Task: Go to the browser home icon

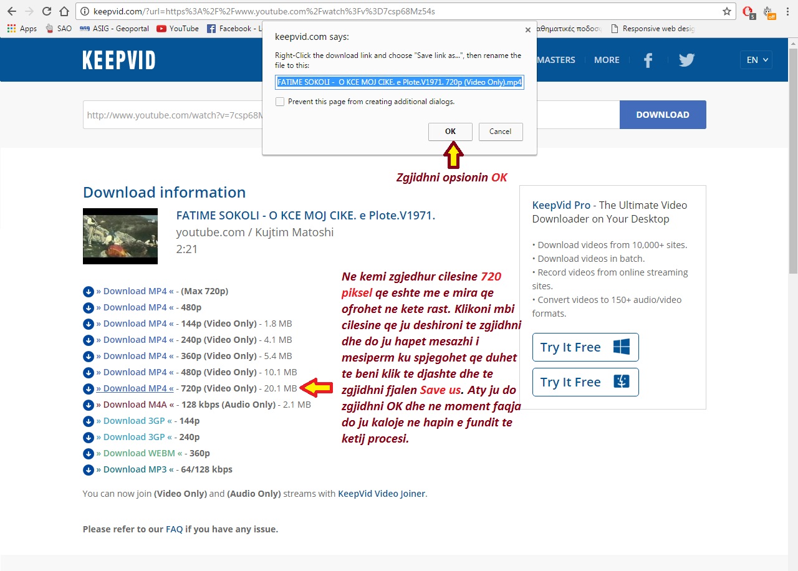Action: [64, 11]
